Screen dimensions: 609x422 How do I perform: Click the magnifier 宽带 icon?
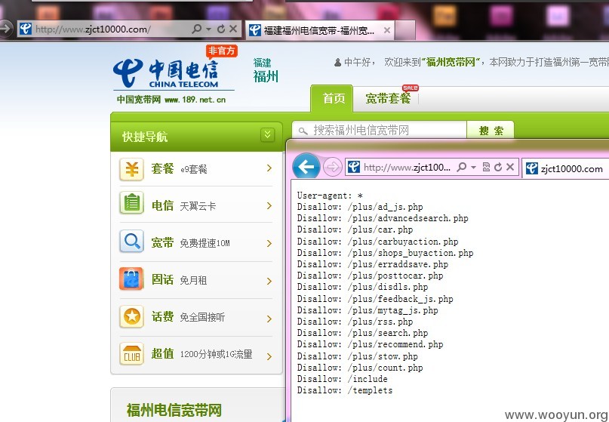[x=131, y=241]
